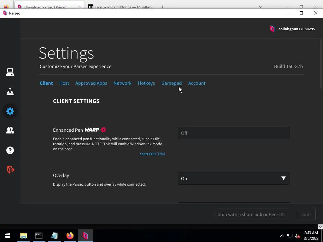Maximize the Parsec window
The image size is (323, 242).
pyautogui.click(x=301, y=13)
